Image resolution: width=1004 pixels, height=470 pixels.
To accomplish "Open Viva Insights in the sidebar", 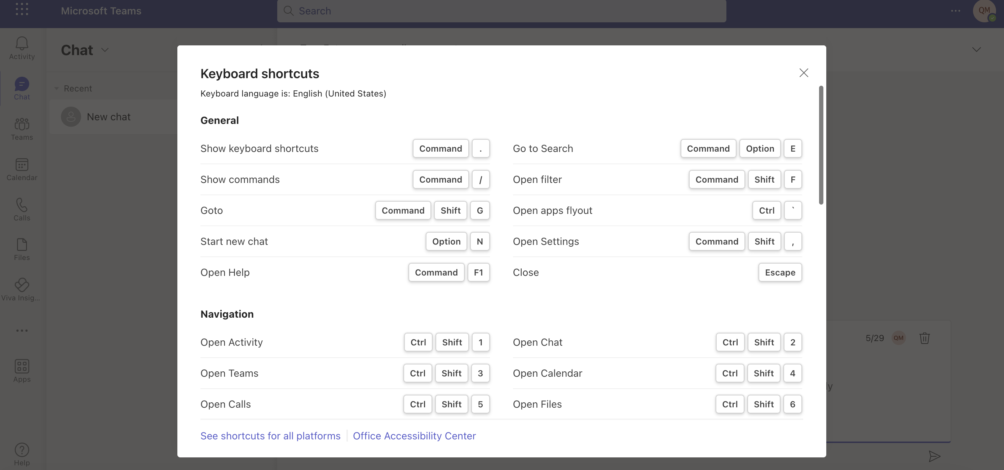I will [21, 290].
